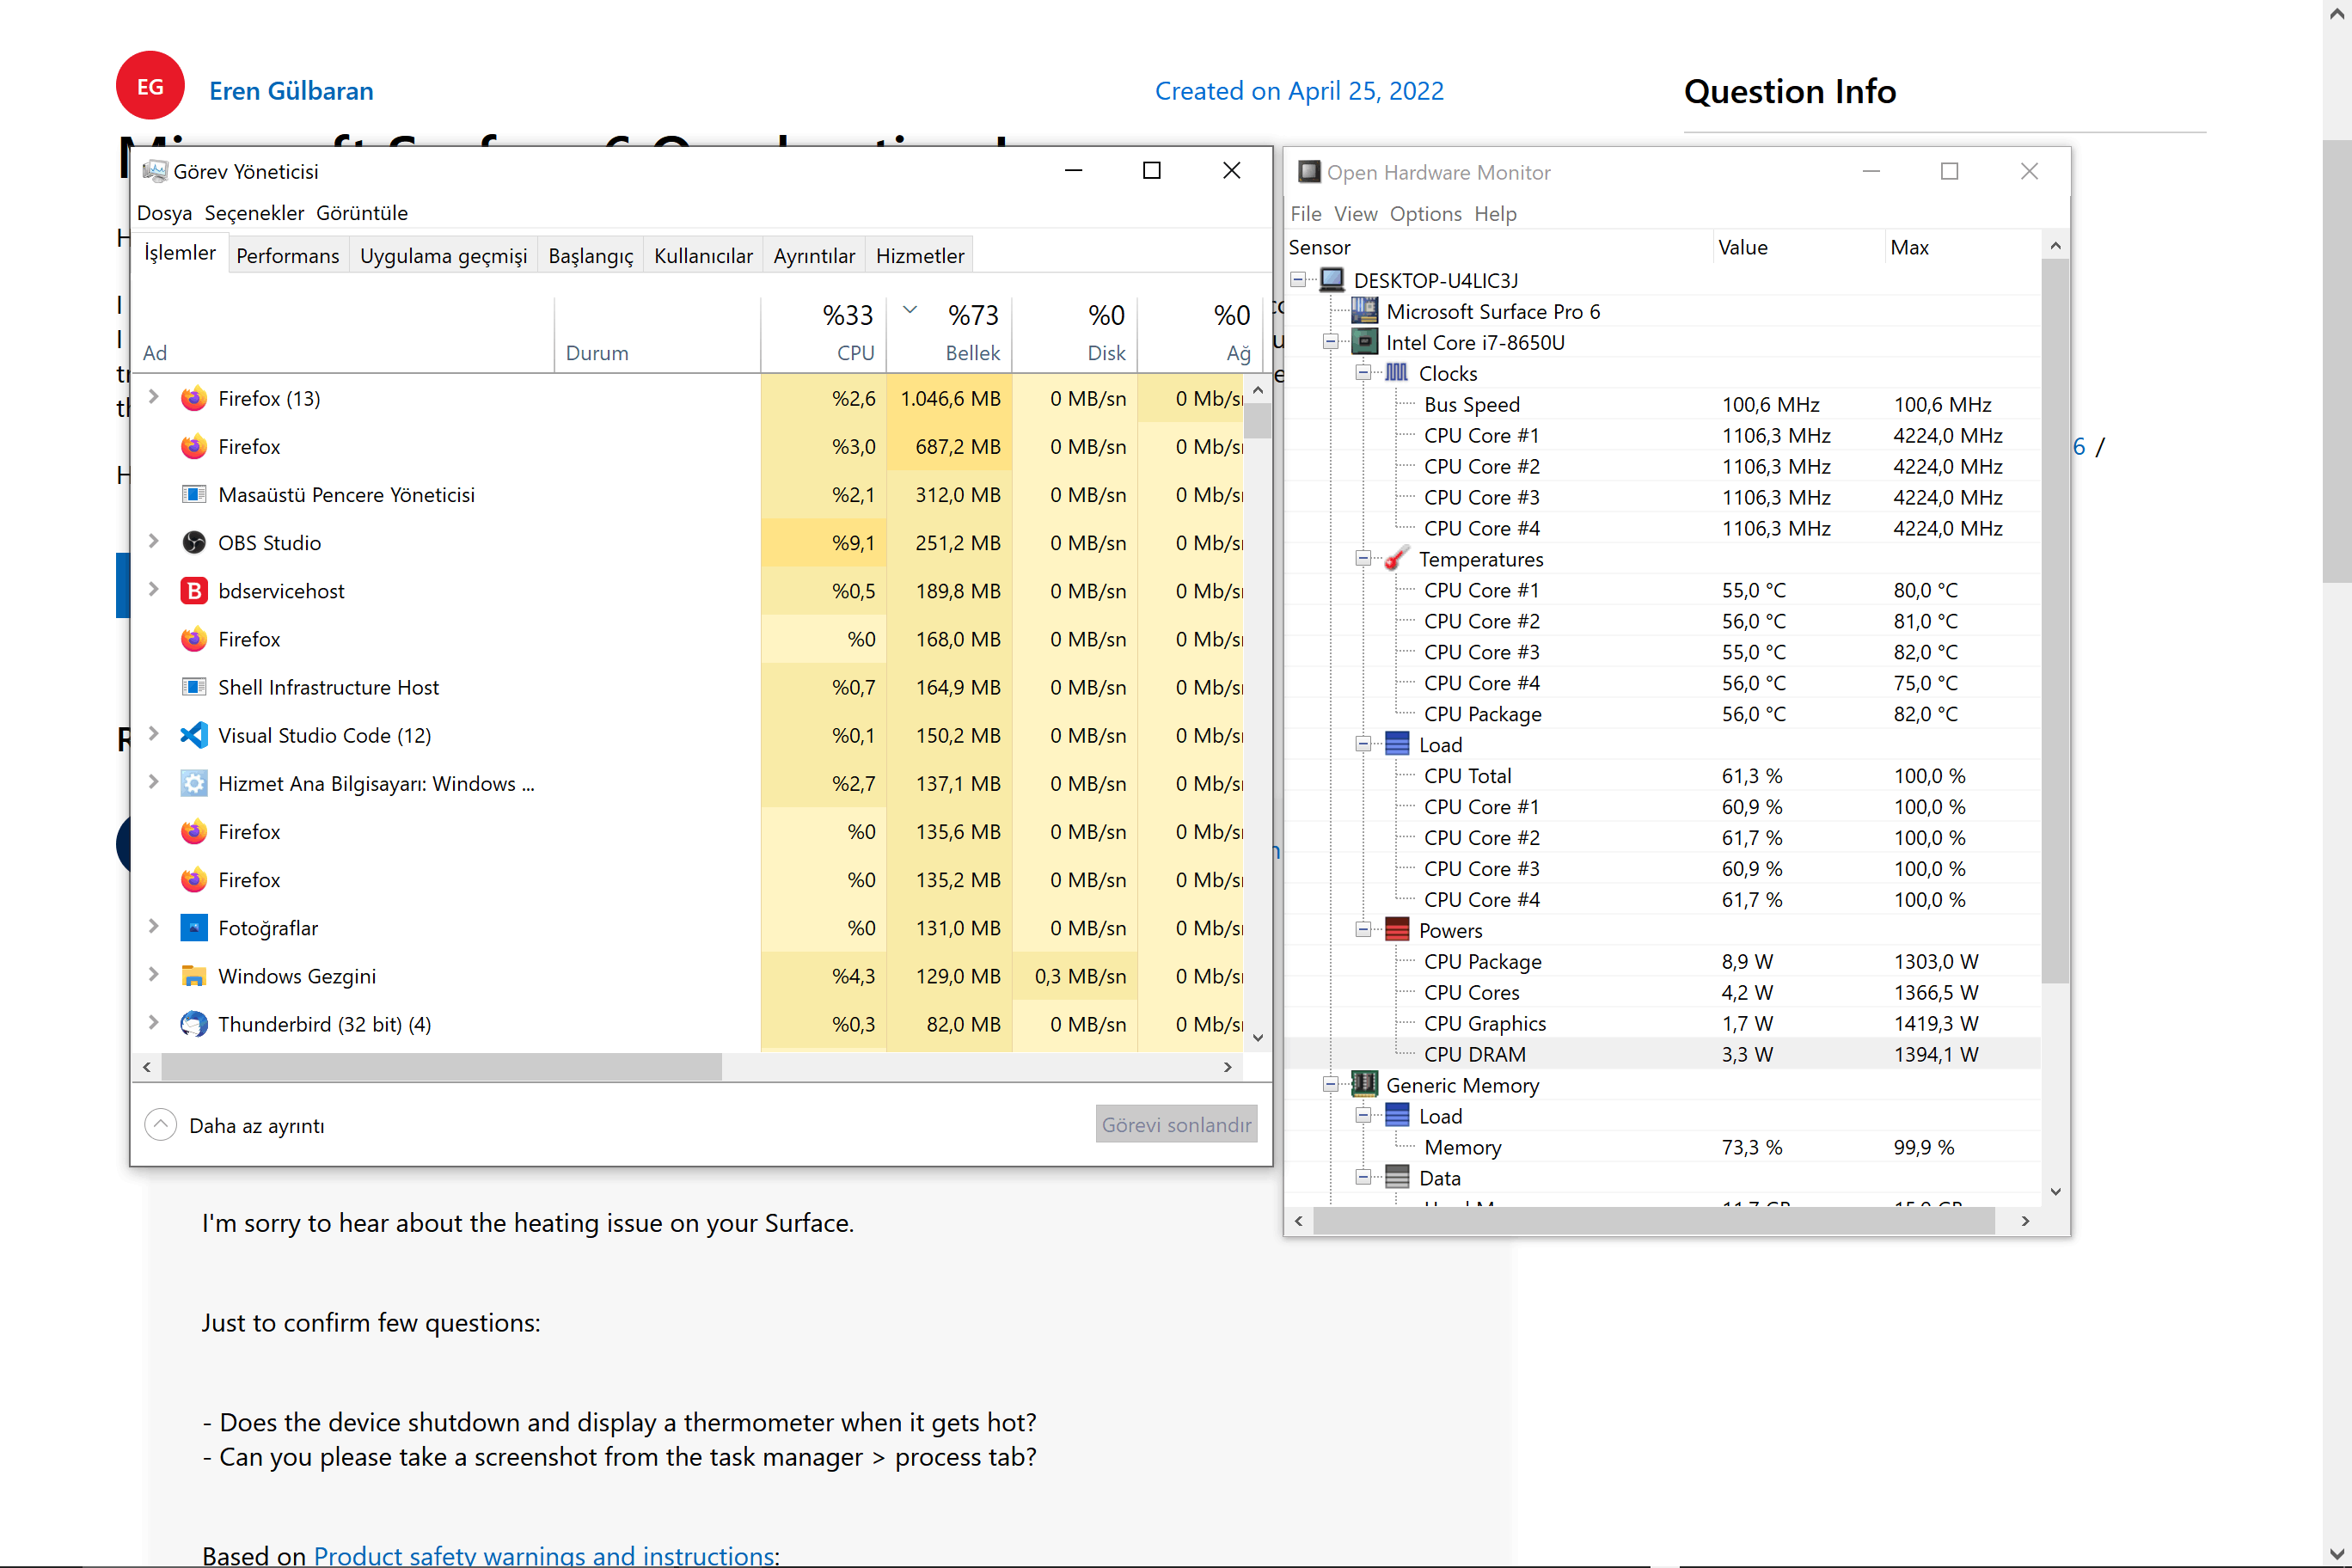The height and width of the screenshot is (1568, 2352).
Task: Select the Visual Studio Code icon
Action: tap(194, 735)
